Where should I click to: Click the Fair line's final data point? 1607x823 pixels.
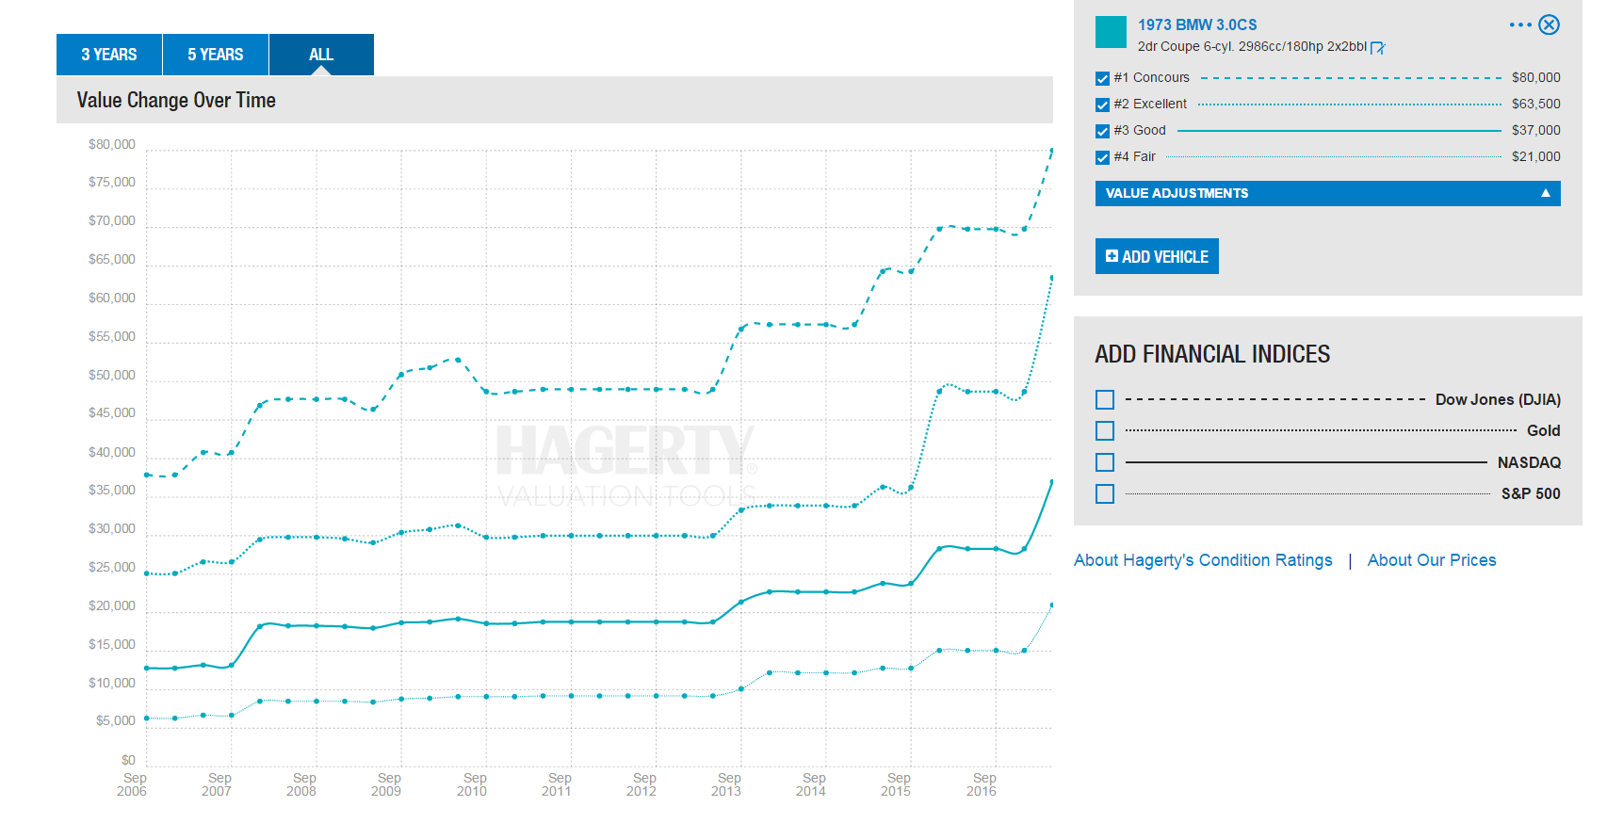[x=1051, y=605]
